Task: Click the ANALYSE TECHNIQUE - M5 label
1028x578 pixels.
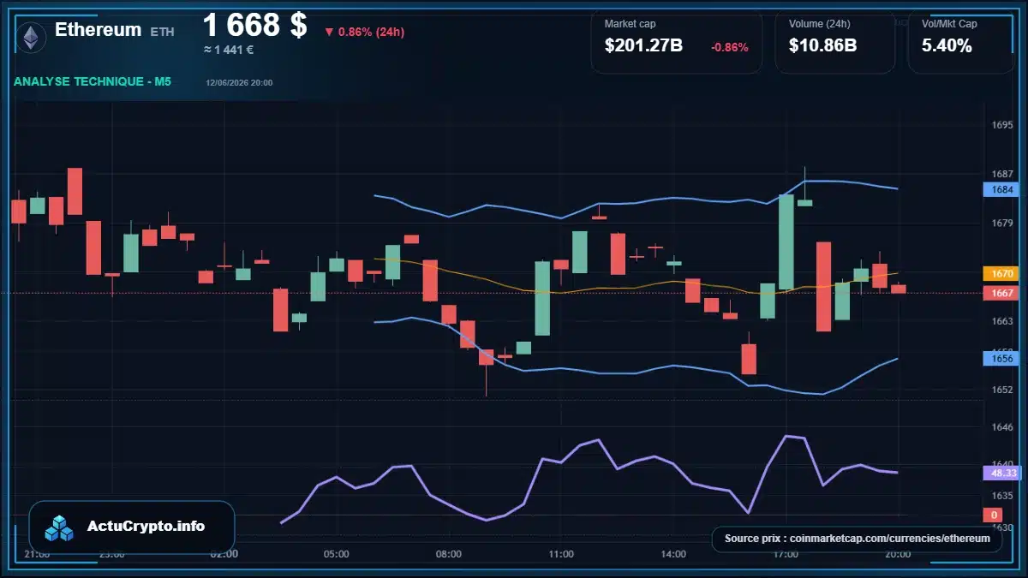Action: pos(93,82)
